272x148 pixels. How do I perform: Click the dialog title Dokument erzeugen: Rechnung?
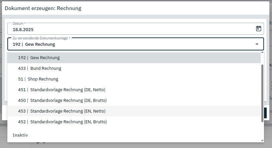[43, 8]
